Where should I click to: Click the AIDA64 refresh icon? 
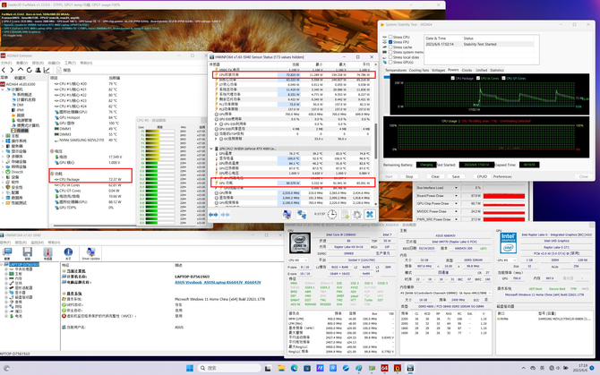[29, 70]
